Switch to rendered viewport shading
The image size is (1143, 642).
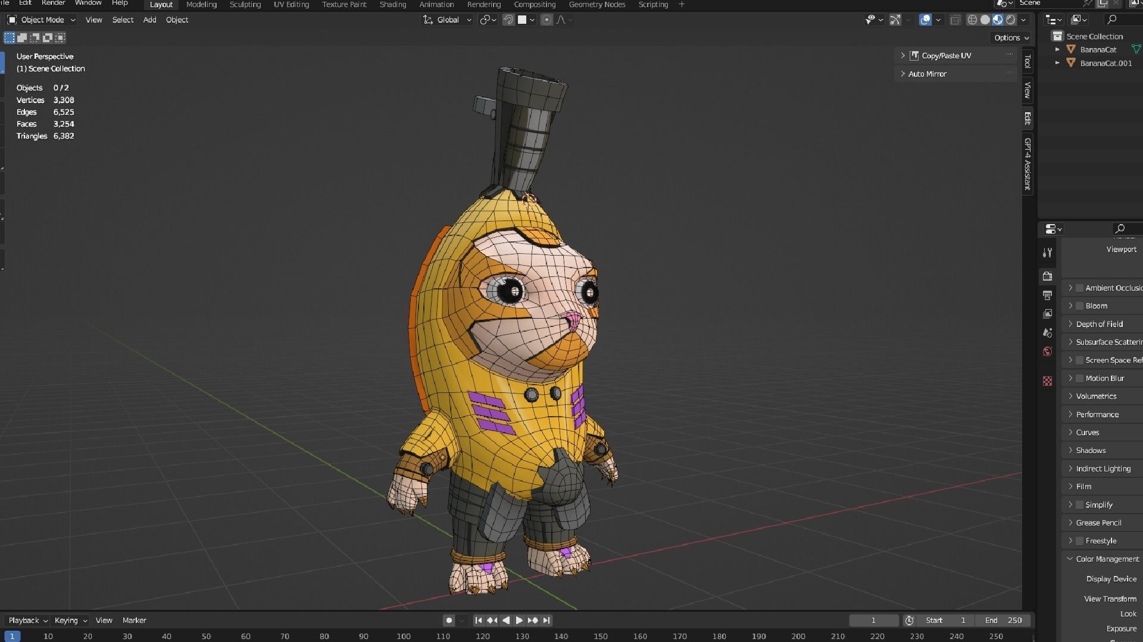(x=1010, y=20)
